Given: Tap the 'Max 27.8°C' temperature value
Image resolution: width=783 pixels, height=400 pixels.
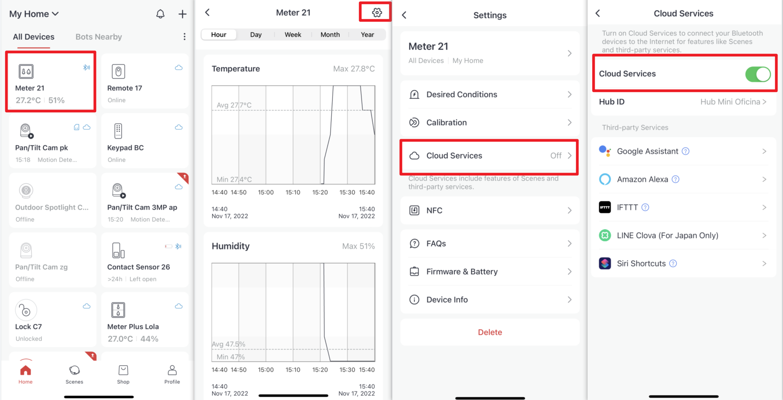Looking at the screenshot, I should click(x=354, y=69).
